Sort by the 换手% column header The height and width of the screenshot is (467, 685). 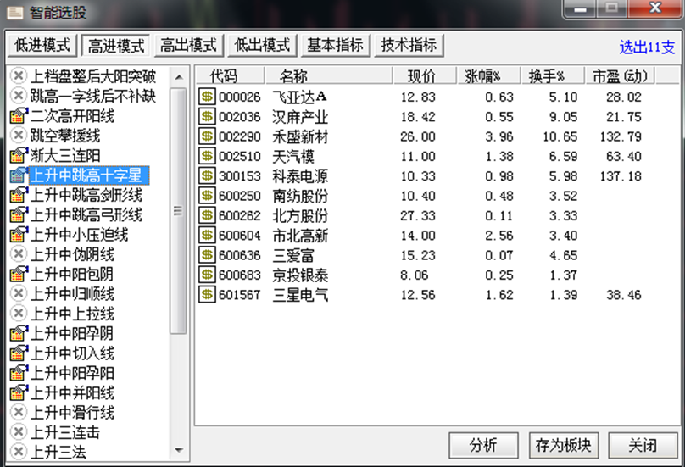[553, 76]
